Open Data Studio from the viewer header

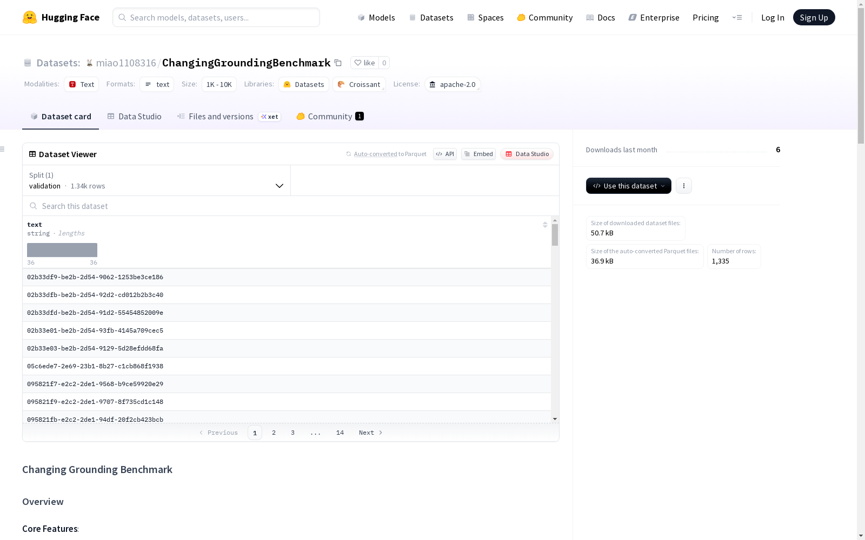527,154
